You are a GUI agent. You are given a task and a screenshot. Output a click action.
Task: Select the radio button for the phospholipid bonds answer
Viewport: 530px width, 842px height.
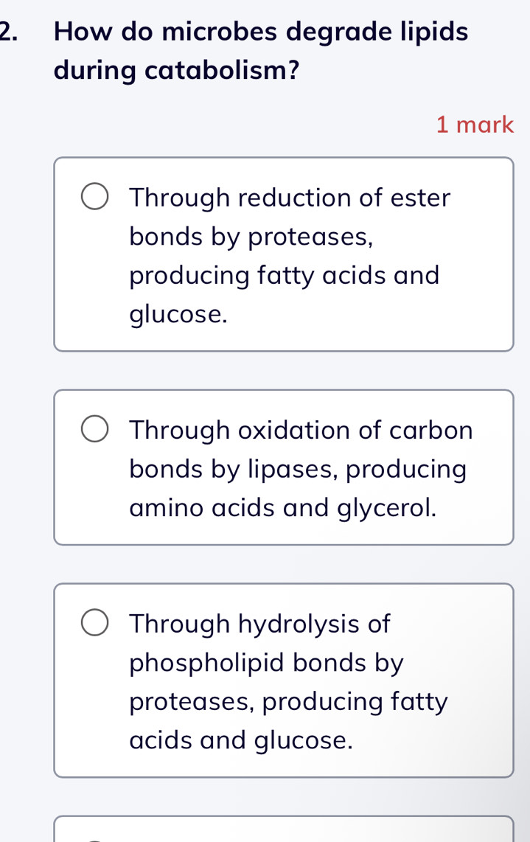point(94,623)
